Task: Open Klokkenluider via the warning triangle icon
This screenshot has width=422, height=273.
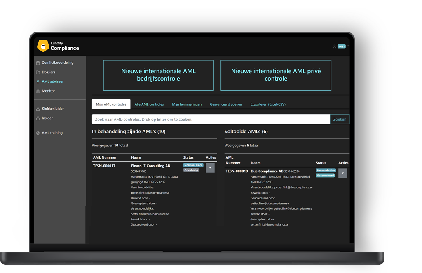Action: pyautogui.click(x=38, y=108)
